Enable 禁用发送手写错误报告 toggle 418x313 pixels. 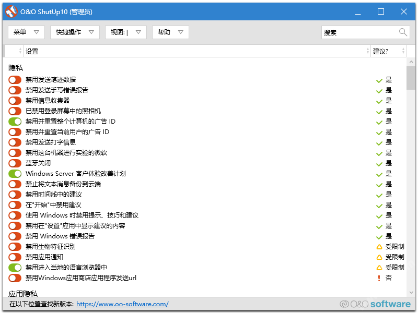[15, 90]
